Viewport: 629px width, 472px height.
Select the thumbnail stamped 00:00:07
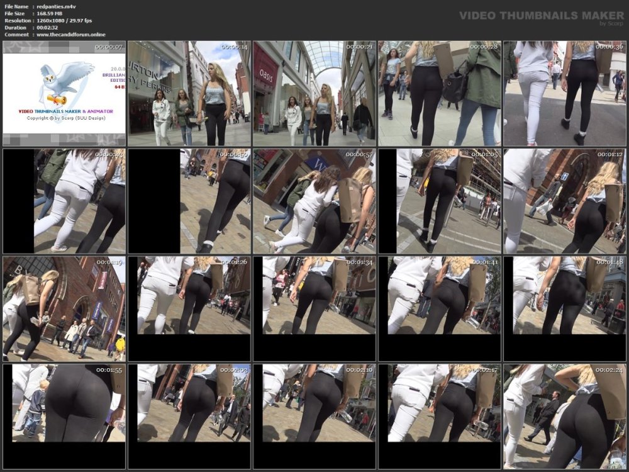64,94
